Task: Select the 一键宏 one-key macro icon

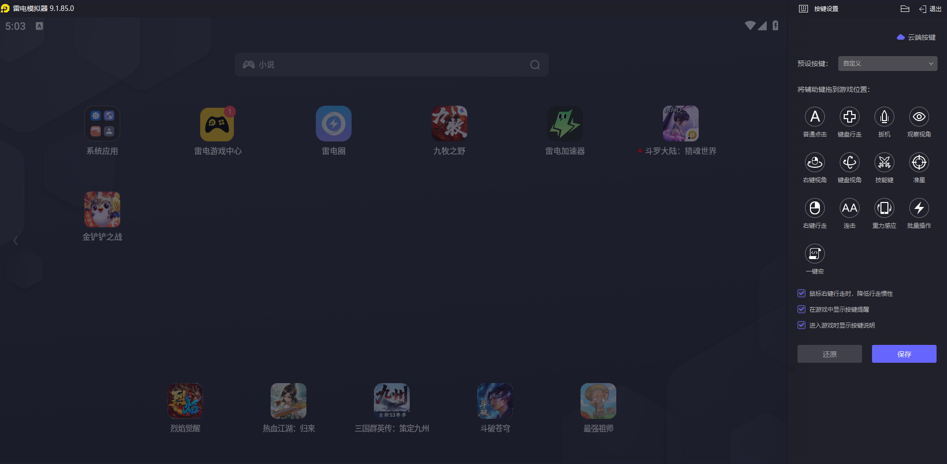Action: point(815,254)
